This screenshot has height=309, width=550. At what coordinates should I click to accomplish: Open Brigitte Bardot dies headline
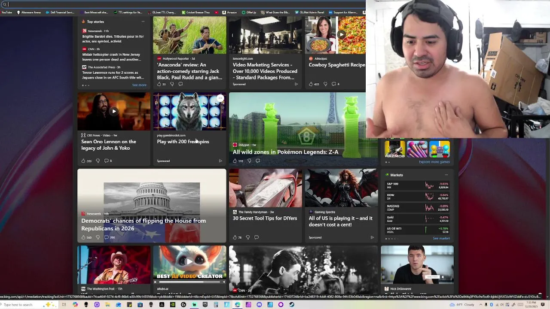(x=113, y=39)
